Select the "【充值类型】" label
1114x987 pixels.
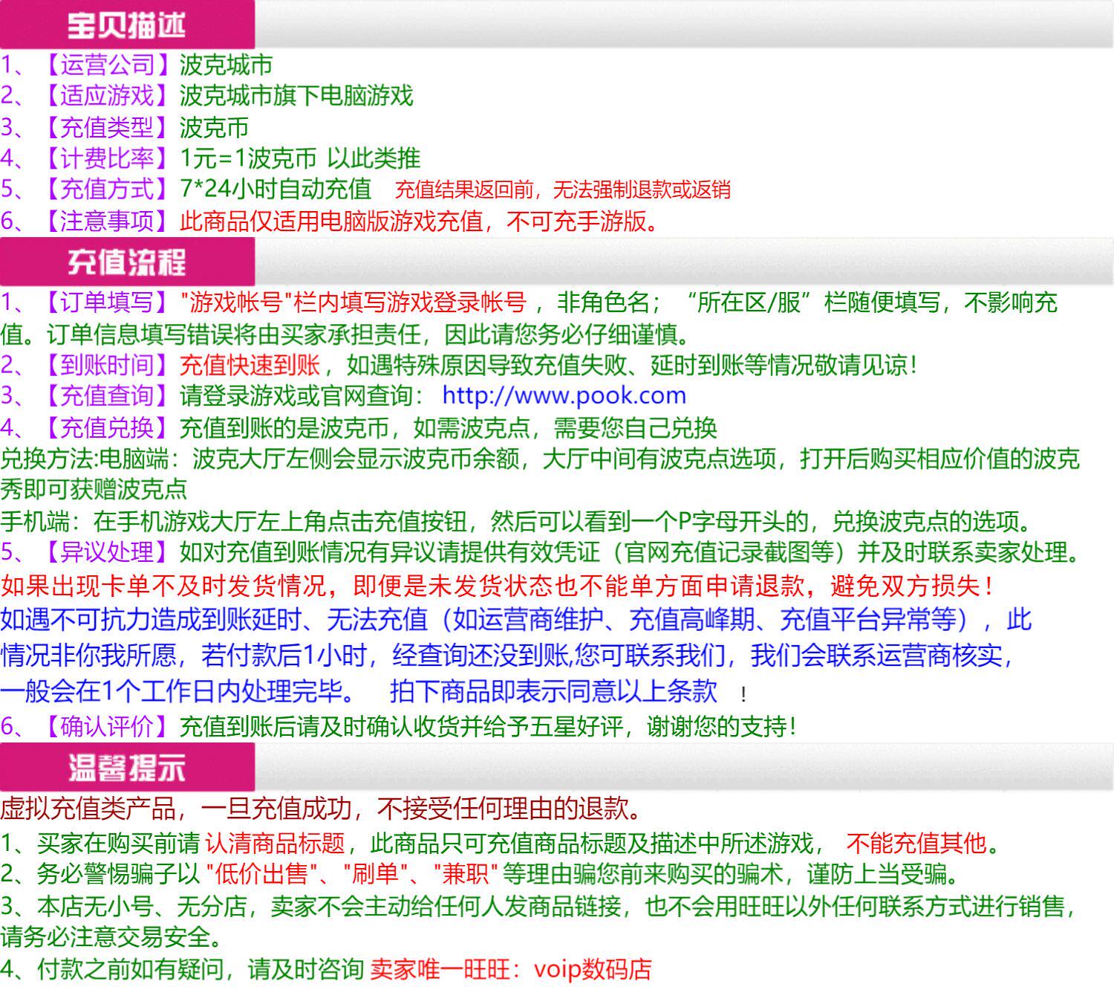pos(106,127)
